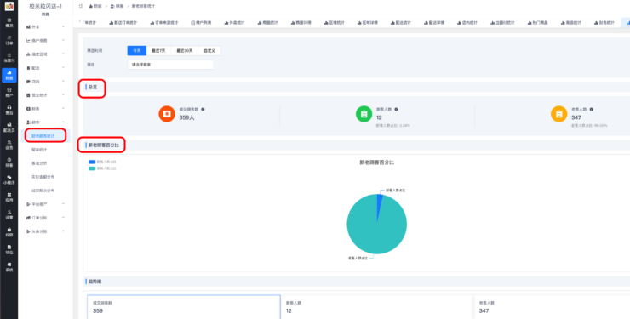Select the 最近30天 time filter
The height and width of the screenshot is (319, 630).
click(x=185, y=50)
